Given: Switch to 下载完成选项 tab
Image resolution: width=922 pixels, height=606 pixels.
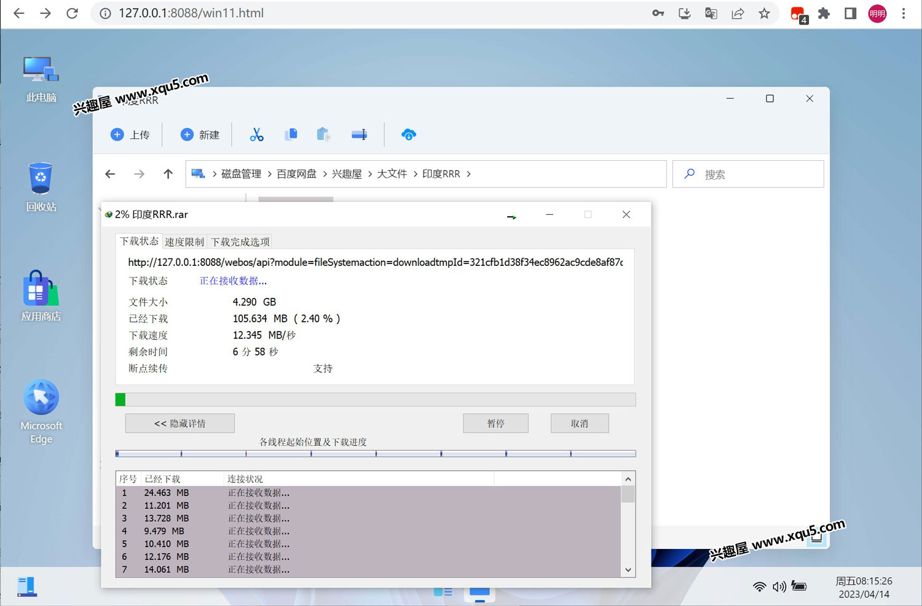Looking at the screenshot, I should click(240, 241).
